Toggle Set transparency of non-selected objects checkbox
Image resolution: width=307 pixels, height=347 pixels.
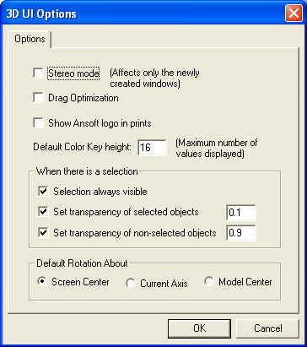tap(43, 233)
